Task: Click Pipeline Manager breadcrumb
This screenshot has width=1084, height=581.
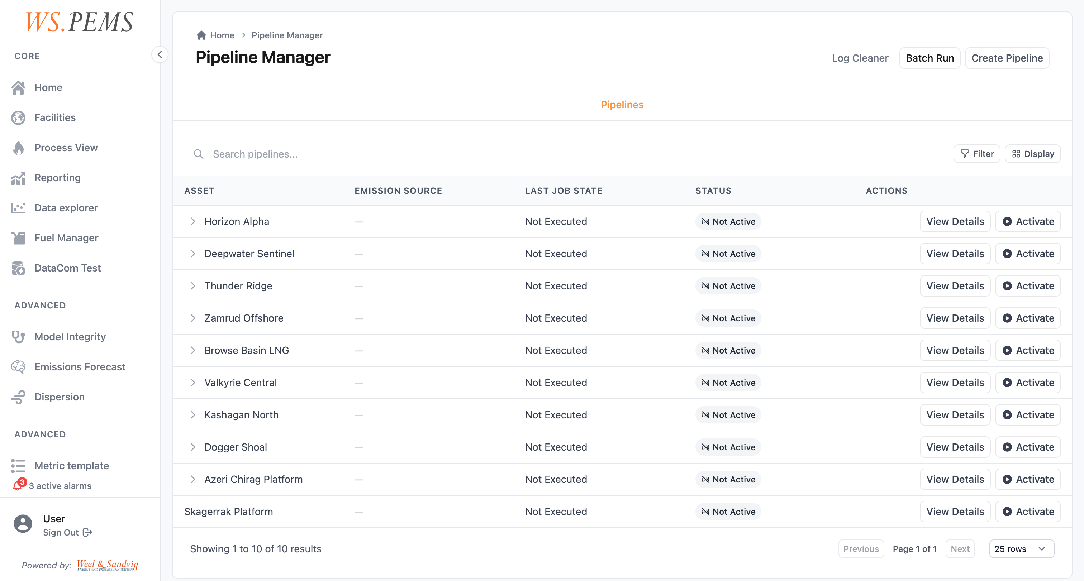Action: [287, 35]
